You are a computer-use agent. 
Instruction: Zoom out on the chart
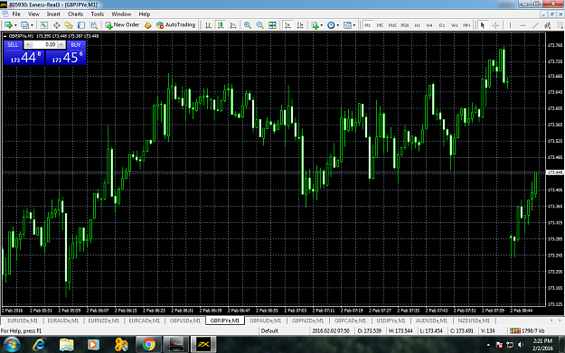click(x=259, y=25)
